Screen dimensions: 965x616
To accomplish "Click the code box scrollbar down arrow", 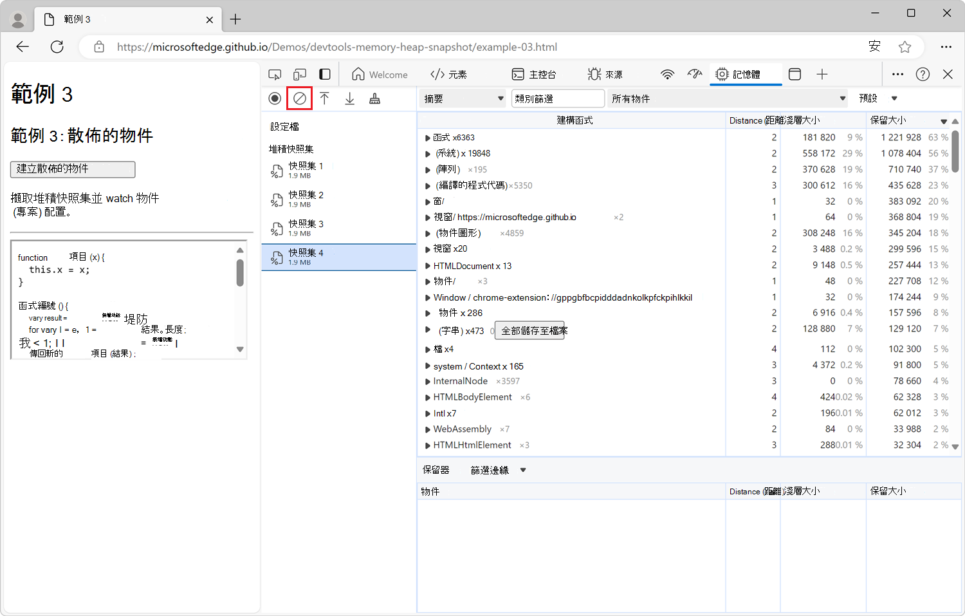I will click(240, 350).
